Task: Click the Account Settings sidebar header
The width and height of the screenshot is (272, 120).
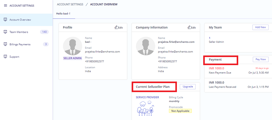Action: (x=22, y=6)
